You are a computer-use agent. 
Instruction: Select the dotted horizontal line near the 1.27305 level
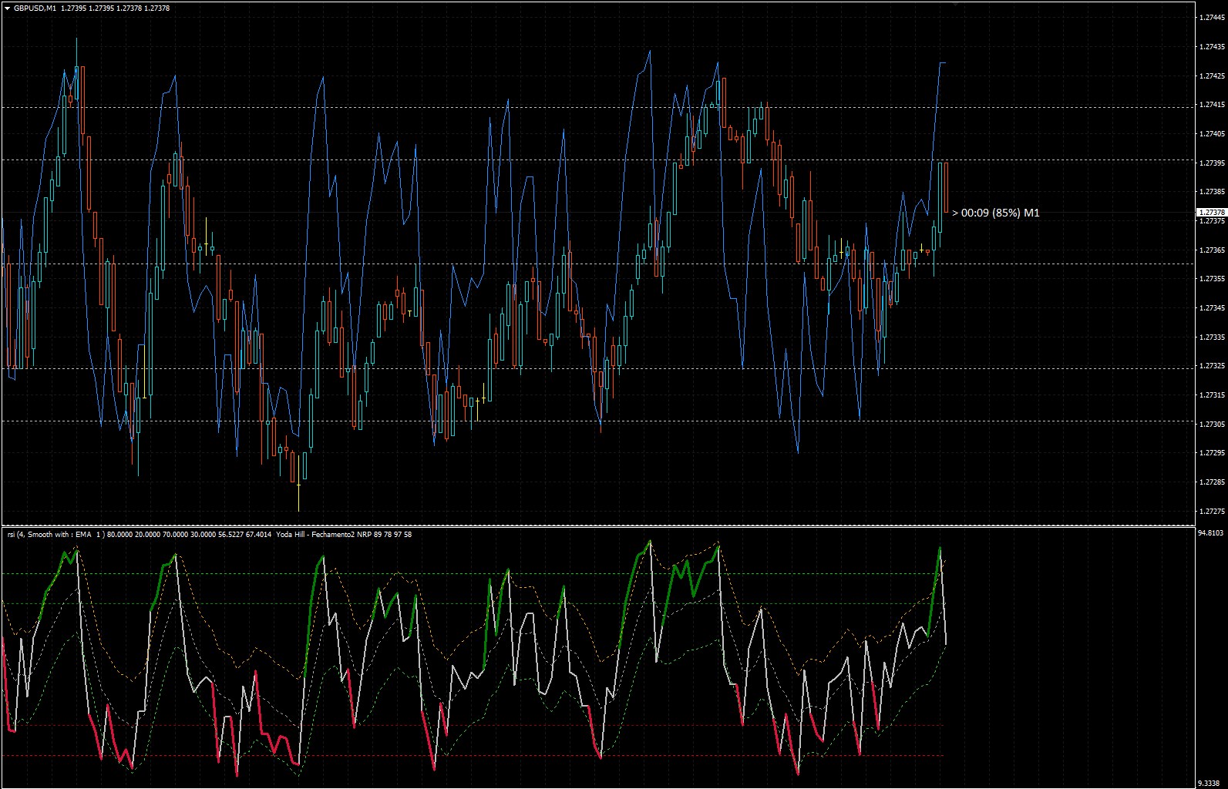tap(597, 421)
